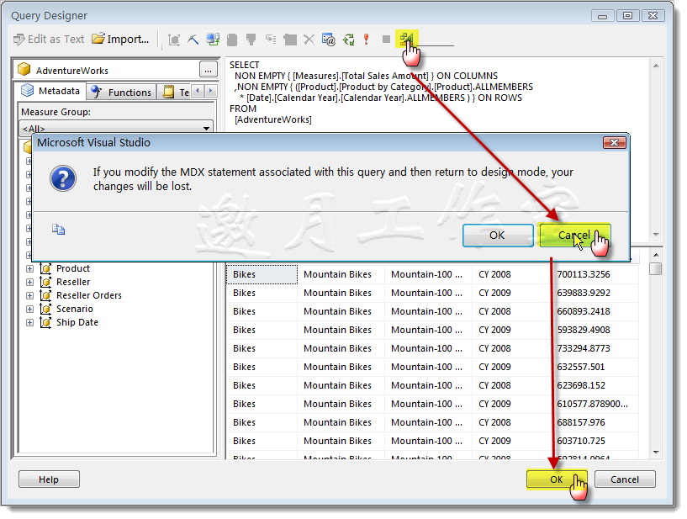This screenshot has width=687, height=519.
Task: Select Ship Date in the metadata tree
Action: pyautogui.click(x=77, y=323)
